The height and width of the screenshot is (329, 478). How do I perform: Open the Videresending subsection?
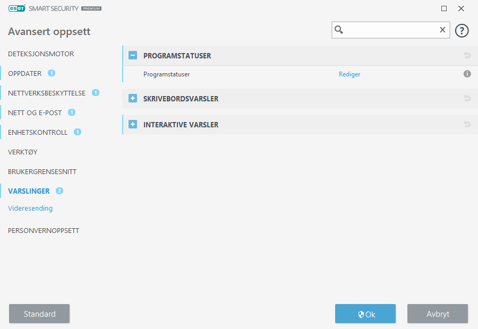click(30, 209)
